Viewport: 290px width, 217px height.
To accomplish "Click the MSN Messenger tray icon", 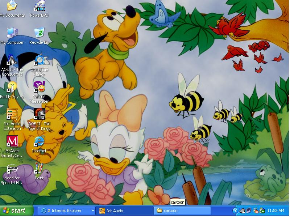I will 256,210.
